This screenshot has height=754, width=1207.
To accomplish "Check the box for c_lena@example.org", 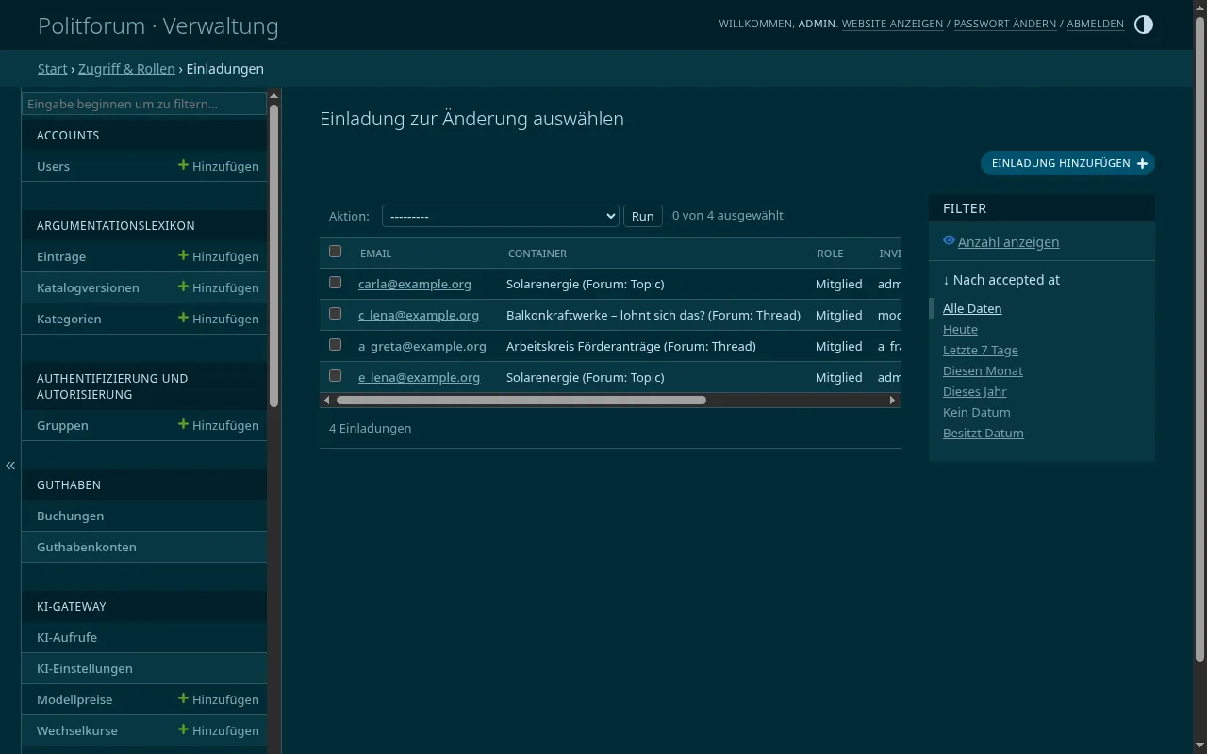I will click(335, 314).
